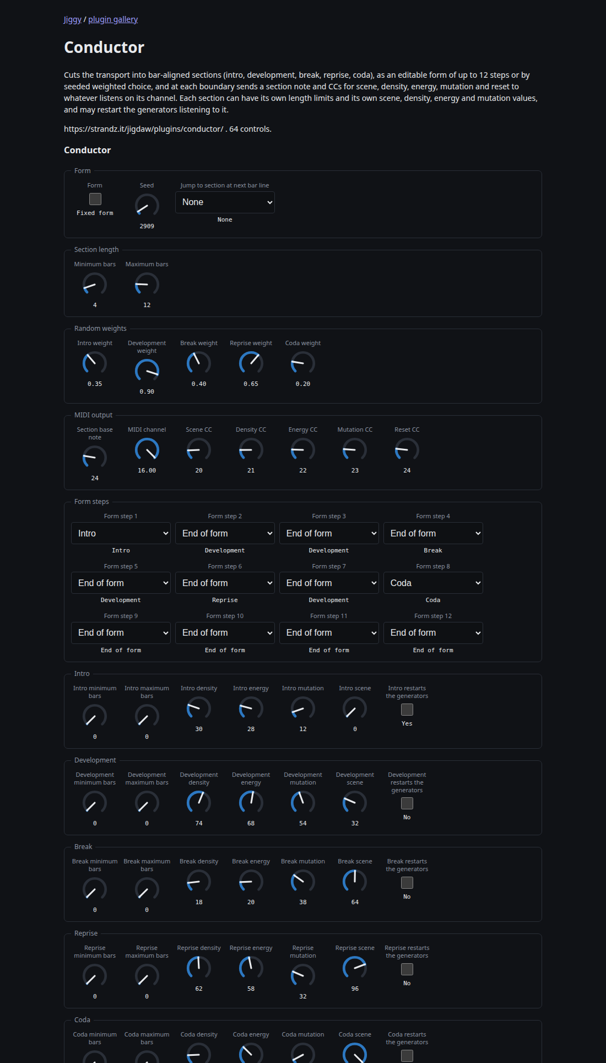606x1063 pixels.
Task: Enable Intro restarts the generators checkbox
Action: click(x=407, y=709)
